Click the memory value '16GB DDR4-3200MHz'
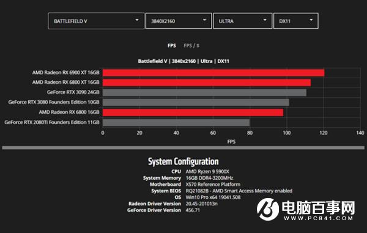The image size is (367, 233). 209,178
